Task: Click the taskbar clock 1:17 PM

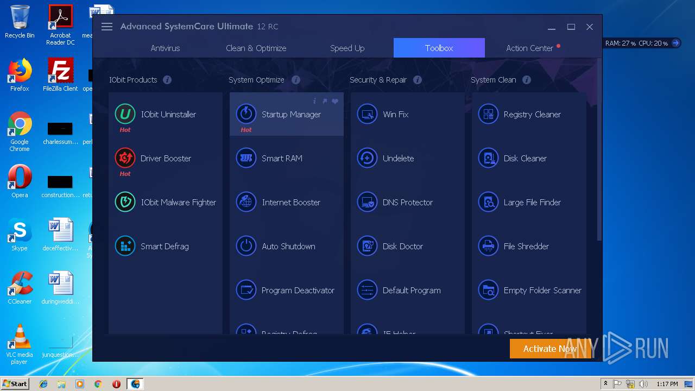Action: (667, 384)
